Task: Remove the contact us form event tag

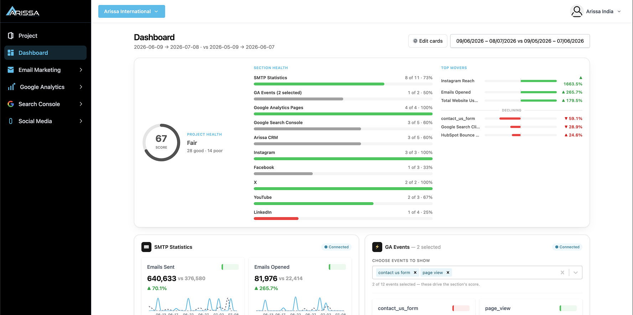Action: point(415,273)
